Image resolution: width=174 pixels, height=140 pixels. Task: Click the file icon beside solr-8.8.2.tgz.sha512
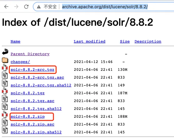(x=5, y=106)
